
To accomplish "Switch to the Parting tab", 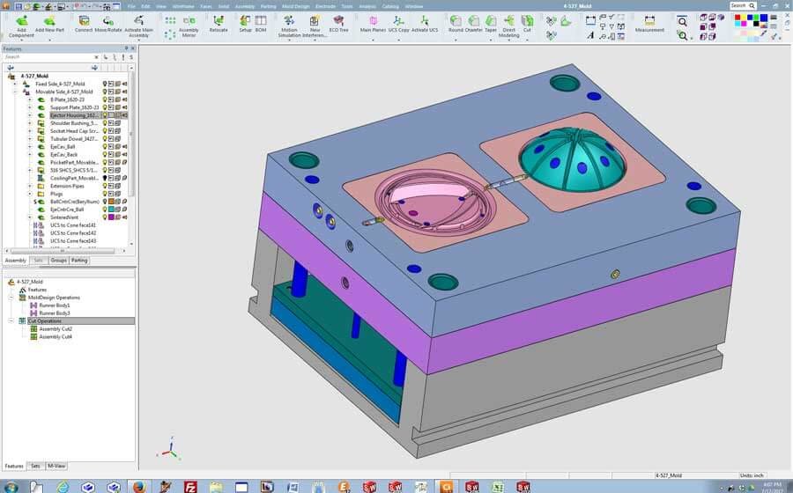I will [x=79, y=261].
